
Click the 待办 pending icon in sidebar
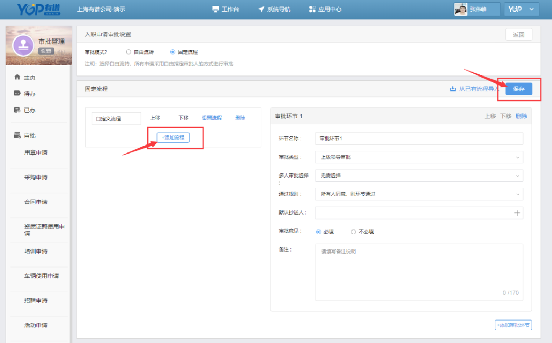coord(17,93)
